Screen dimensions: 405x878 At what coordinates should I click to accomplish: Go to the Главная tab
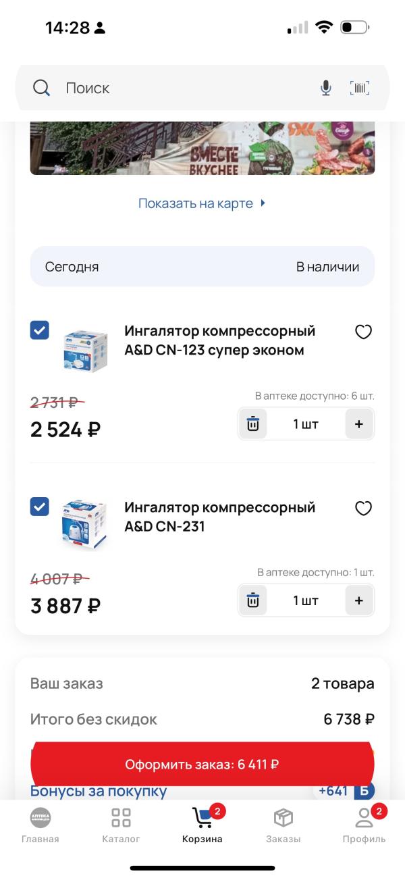point(40,825)
